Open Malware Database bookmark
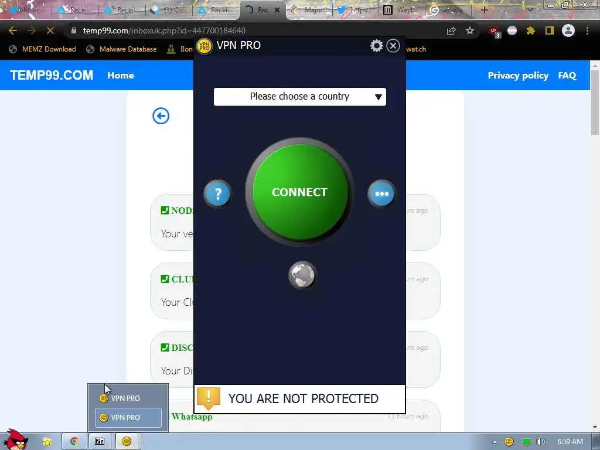Image resolution: width=600 pixels, height=450 pixels. click(x=122, y=49)
